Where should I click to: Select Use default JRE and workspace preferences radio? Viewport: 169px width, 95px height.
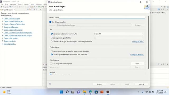click(52, 41)
